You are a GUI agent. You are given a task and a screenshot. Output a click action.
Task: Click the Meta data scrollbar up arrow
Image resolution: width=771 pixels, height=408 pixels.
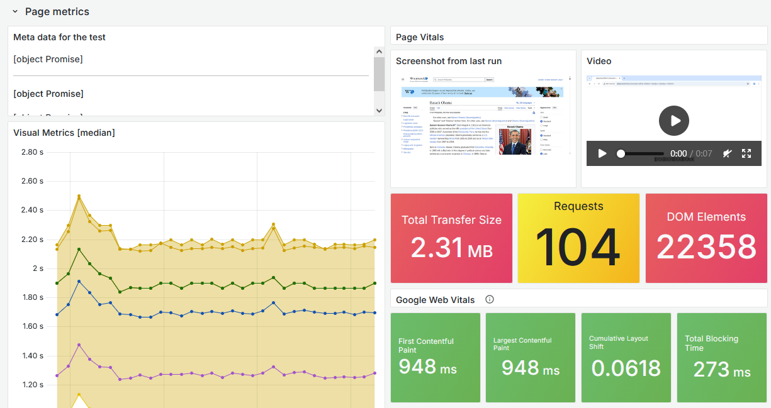point(379,52)
